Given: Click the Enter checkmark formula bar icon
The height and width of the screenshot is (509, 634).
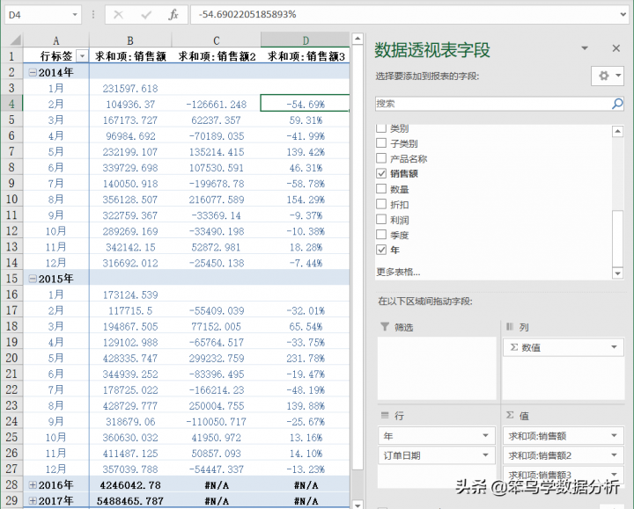Looking at the screenshot, I should point(146,15).
